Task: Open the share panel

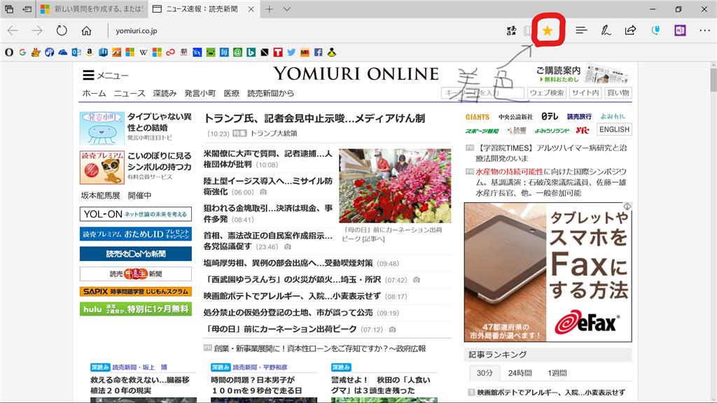Action: click(x=631, y=31)
